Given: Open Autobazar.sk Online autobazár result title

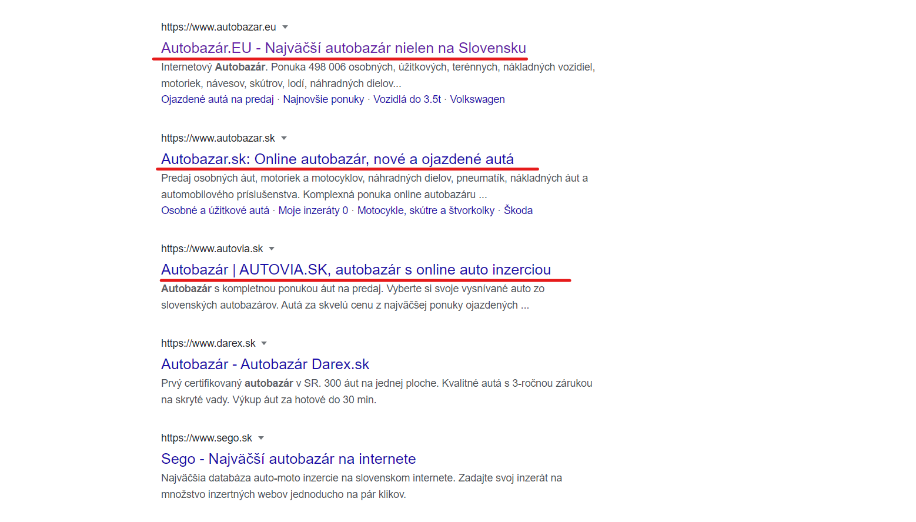Looking at the screenshot, I should 337,159.
